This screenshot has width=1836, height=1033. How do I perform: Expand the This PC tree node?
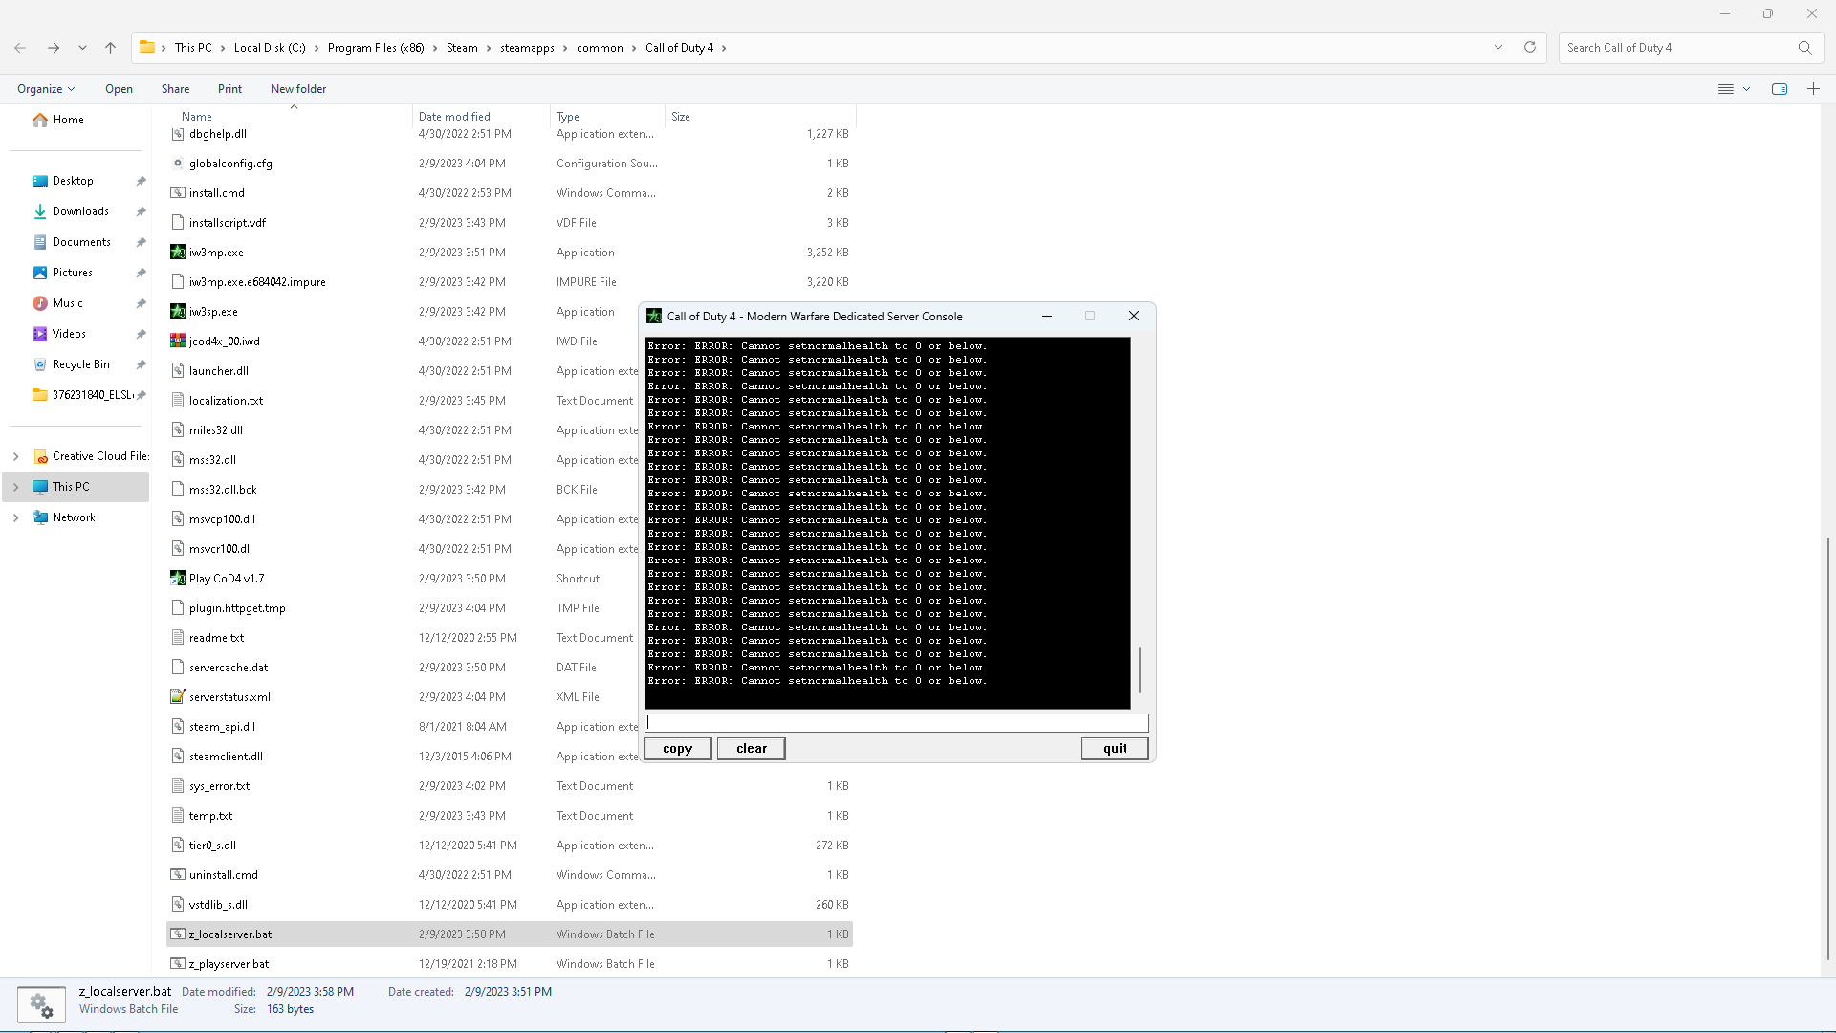pos(15,487)
